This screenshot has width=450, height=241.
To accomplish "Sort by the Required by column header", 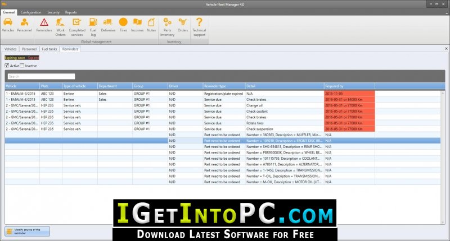I will [349, 86].
